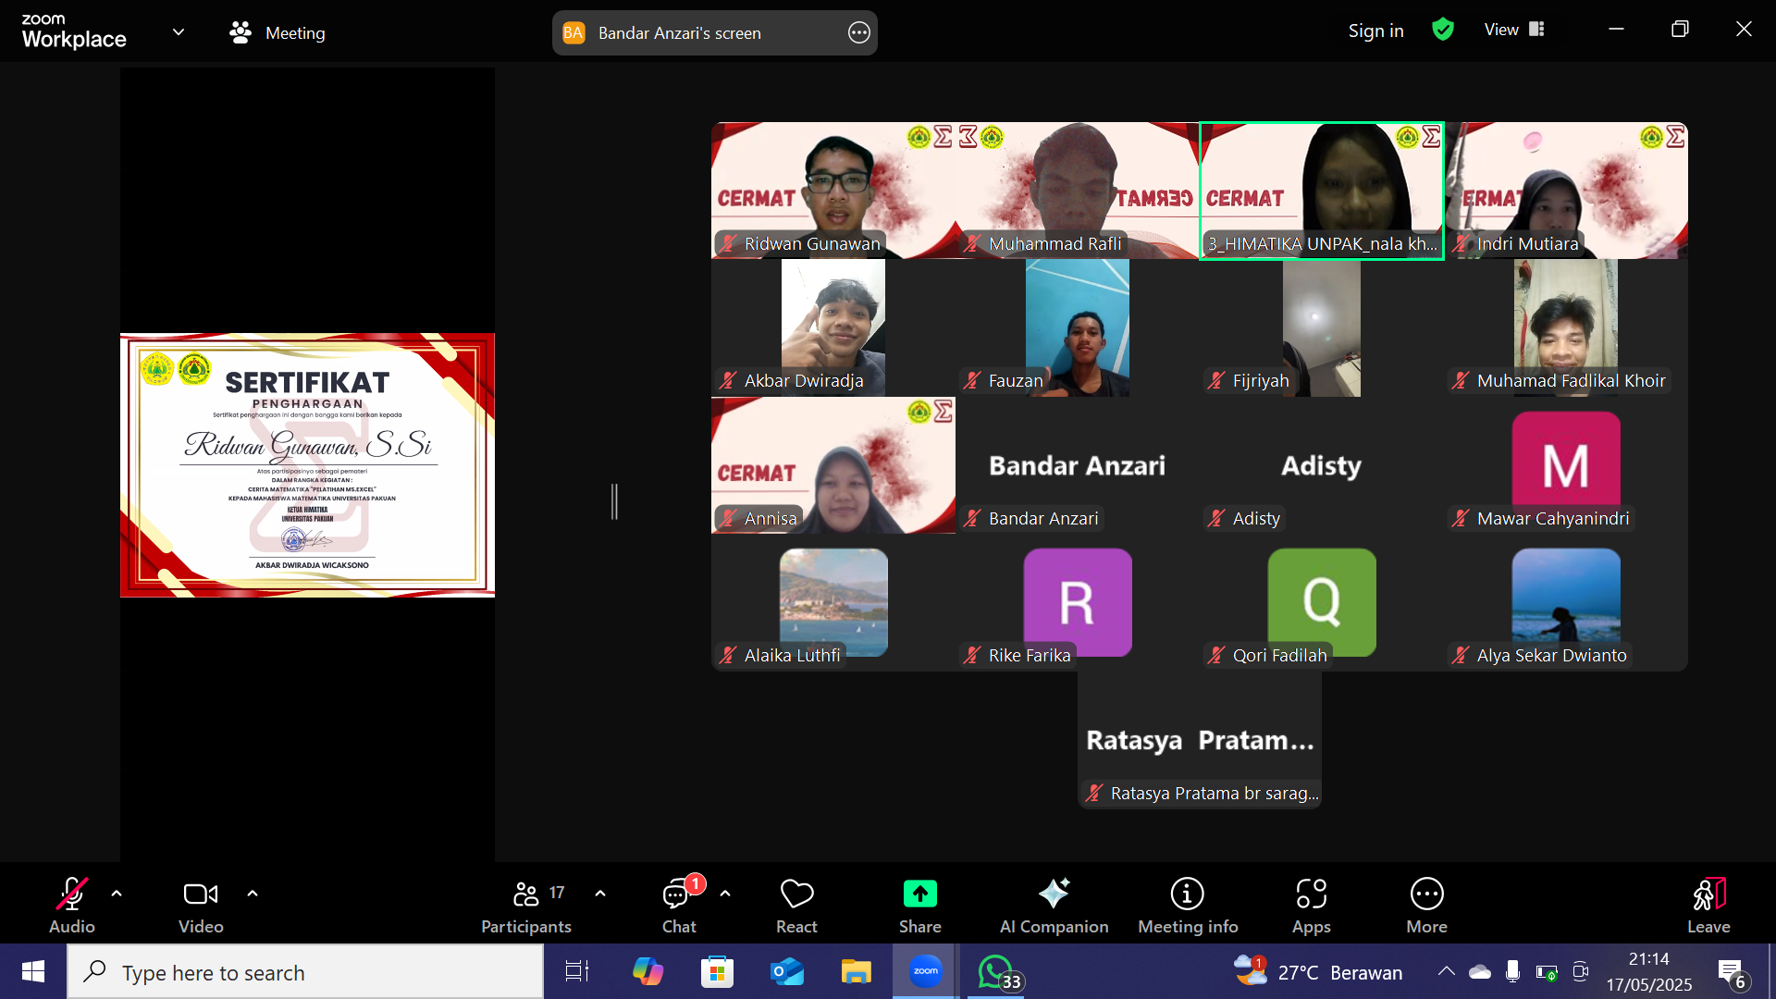Open More options in toolbar
The height and width of the screenshot is (999, 1776).
[1427, 905]
